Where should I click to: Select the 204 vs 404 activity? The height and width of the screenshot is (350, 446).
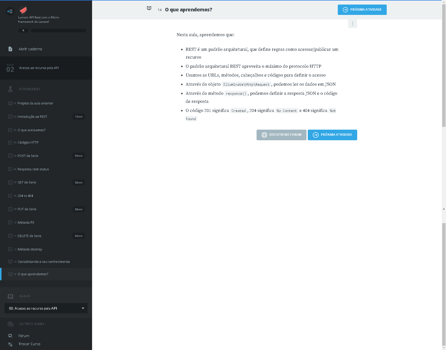pos(25,196)
